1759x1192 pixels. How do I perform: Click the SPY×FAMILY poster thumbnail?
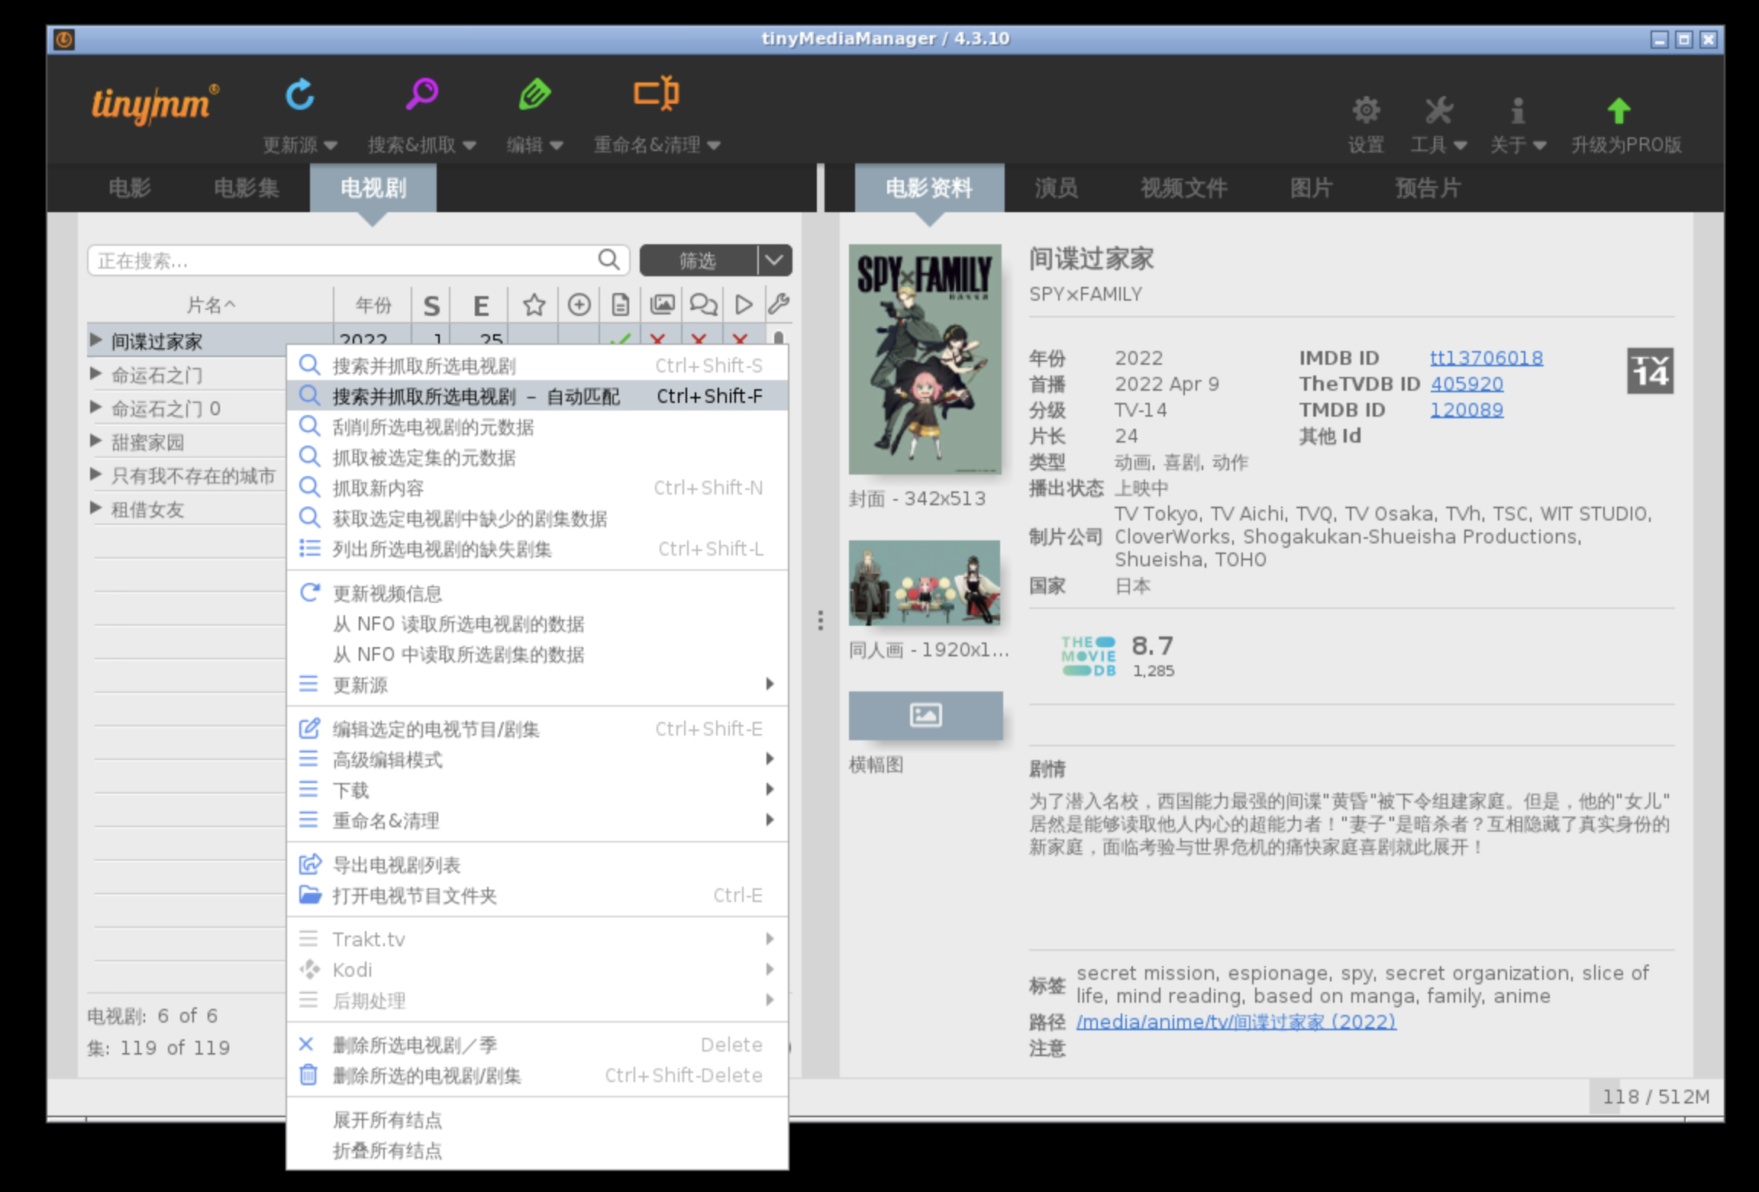point(925,359)
